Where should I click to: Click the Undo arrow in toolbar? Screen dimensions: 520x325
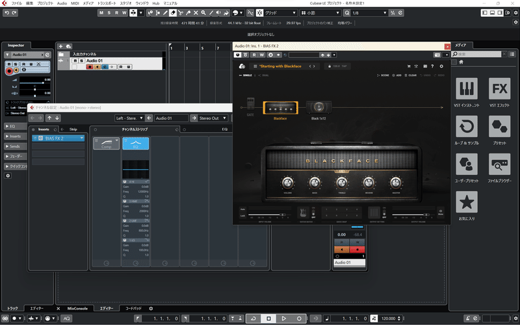[x=7, y=13]
